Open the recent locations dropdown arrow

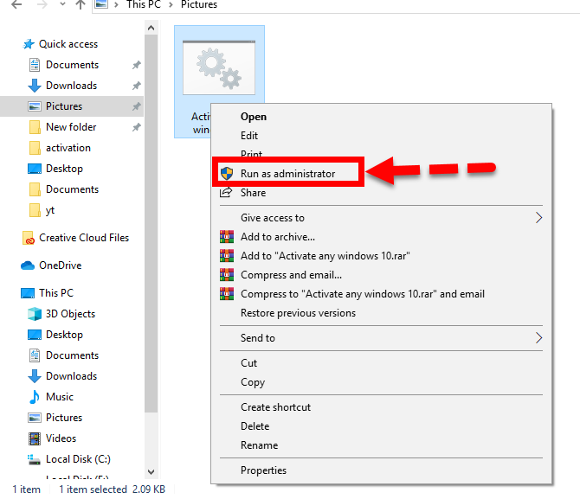click(60, 5)
